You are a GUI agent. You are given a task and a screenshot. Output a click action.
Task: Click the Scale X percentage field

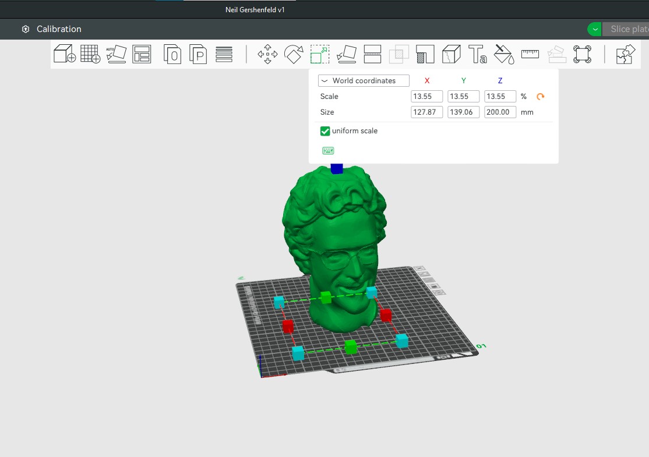(426, 97)
